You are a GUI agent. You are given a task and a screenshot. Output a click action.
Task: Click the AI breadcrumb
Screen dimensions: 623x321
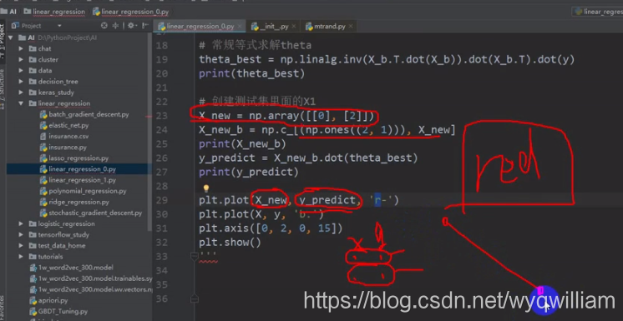8,12
